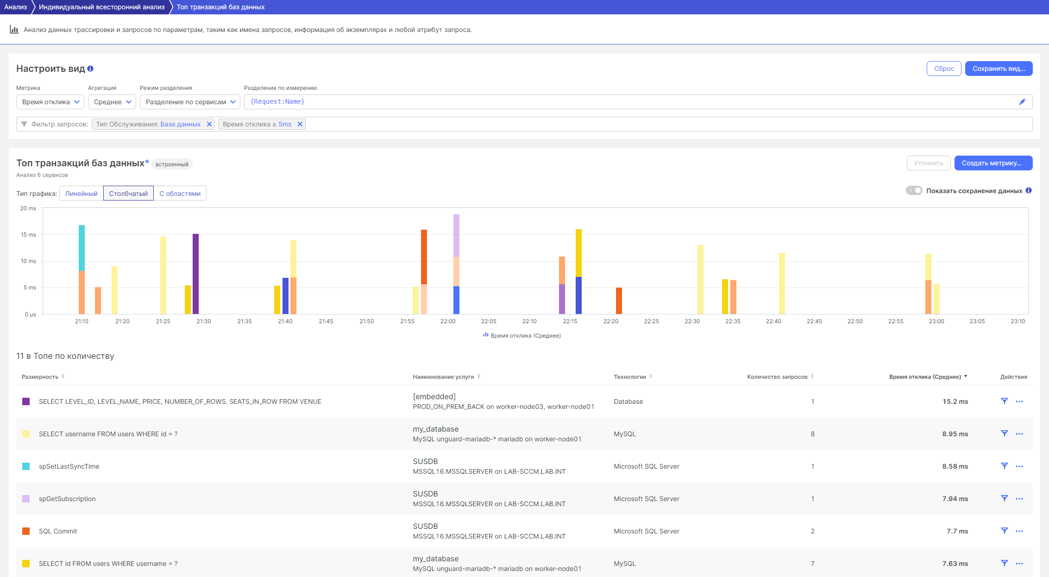The width and height of the screenshot is (1049, 577).
Task: Select Линейный chart type
Action: [x=81, y=194]
